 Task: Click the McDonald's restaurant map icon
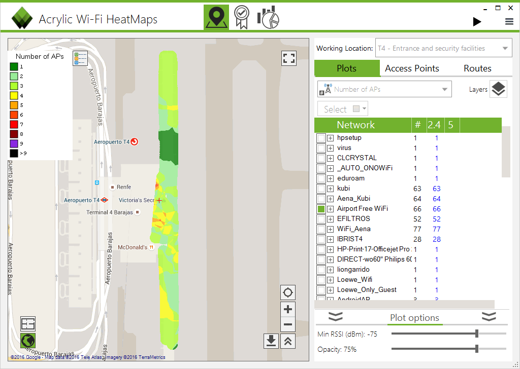(151, 247)
